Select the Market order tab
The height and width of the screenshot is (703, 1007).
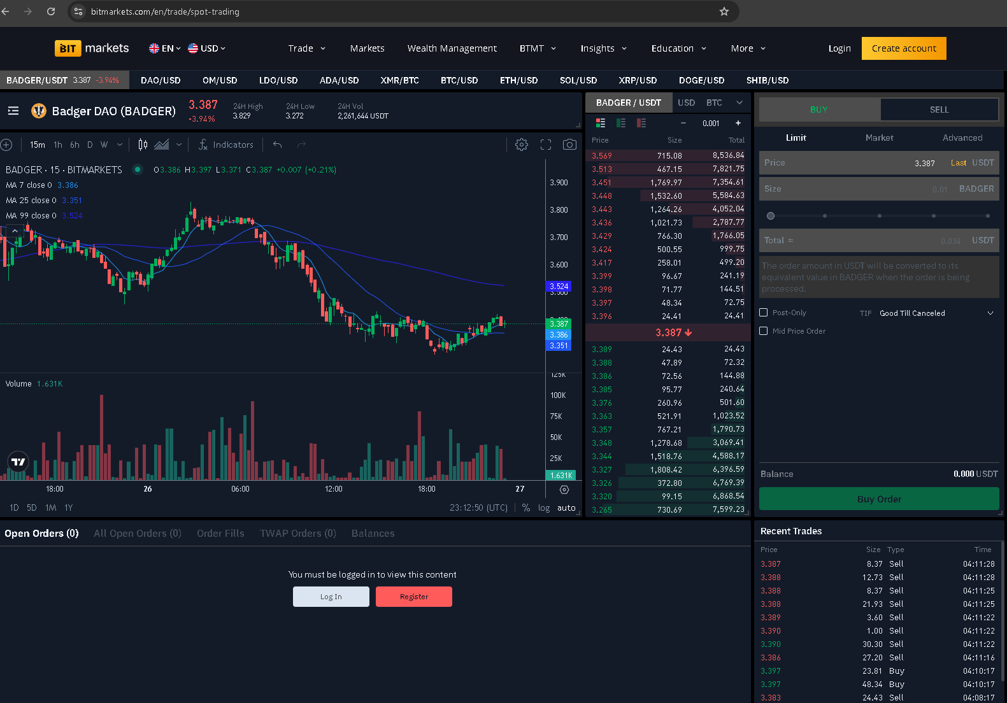pyautogui.click(x=880, y=138)
